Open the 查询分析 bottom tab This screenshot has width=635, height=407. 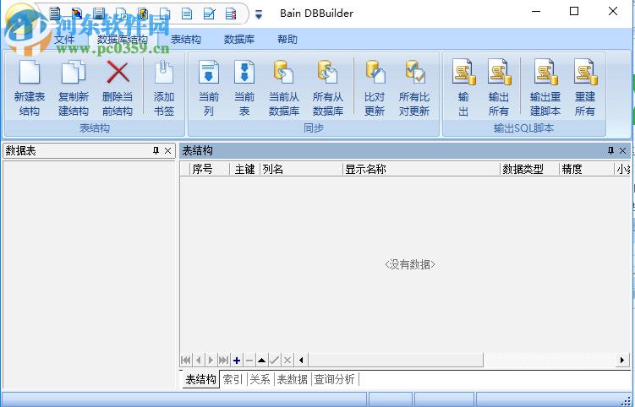point(334,379)
